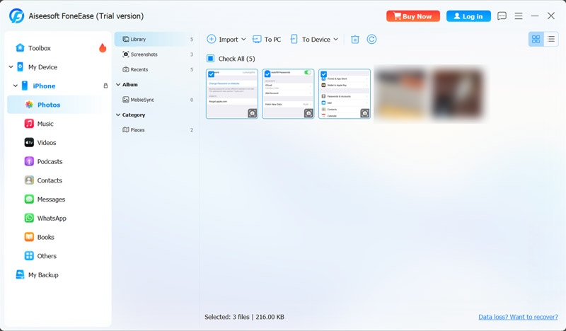The height and width of the screenshot is (331, 566).
Task: Open the Data loss? Want to recover? link
Action: tap(518, 317)
